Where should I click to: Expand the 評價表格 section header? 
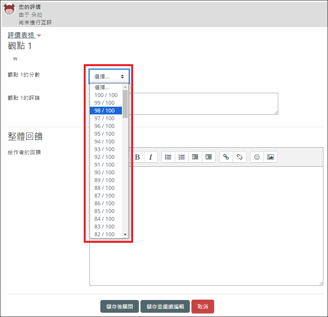click(x=24, y=35)
